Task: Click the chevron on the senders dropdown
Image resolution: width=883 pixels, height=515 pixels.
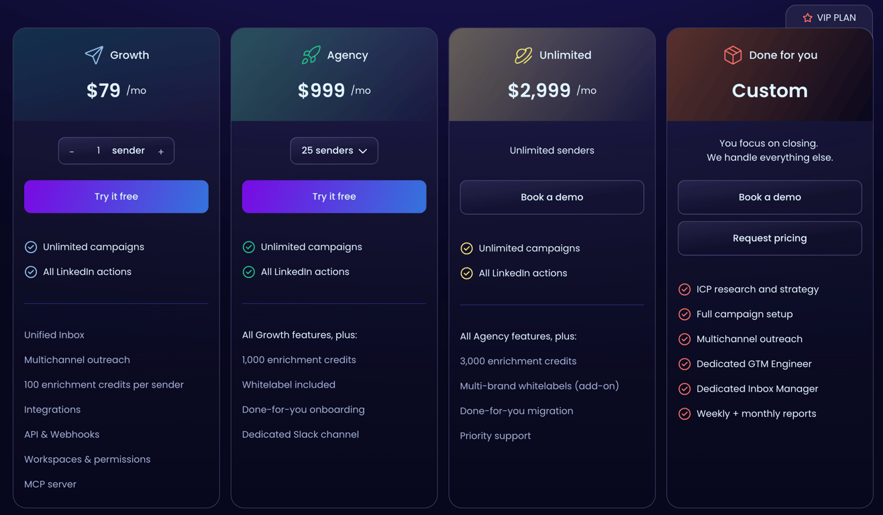Action: 363,152
